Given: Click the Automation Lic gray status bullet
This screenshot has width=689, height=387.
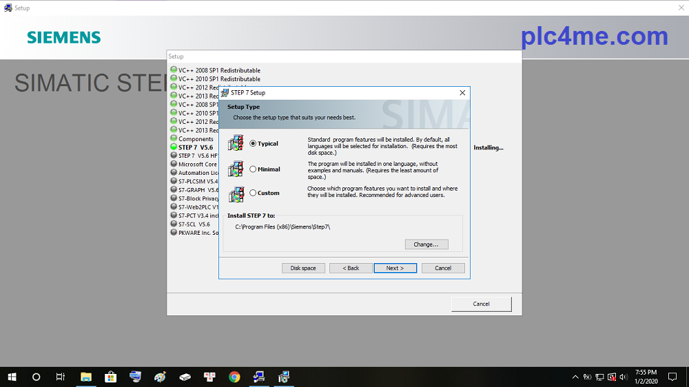Looking at the screenshot, I should 174,172.
